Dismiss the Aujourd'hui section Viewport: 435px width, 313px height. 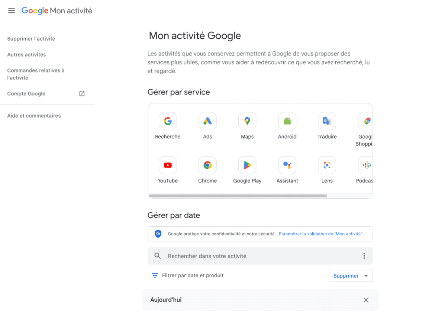365,300
